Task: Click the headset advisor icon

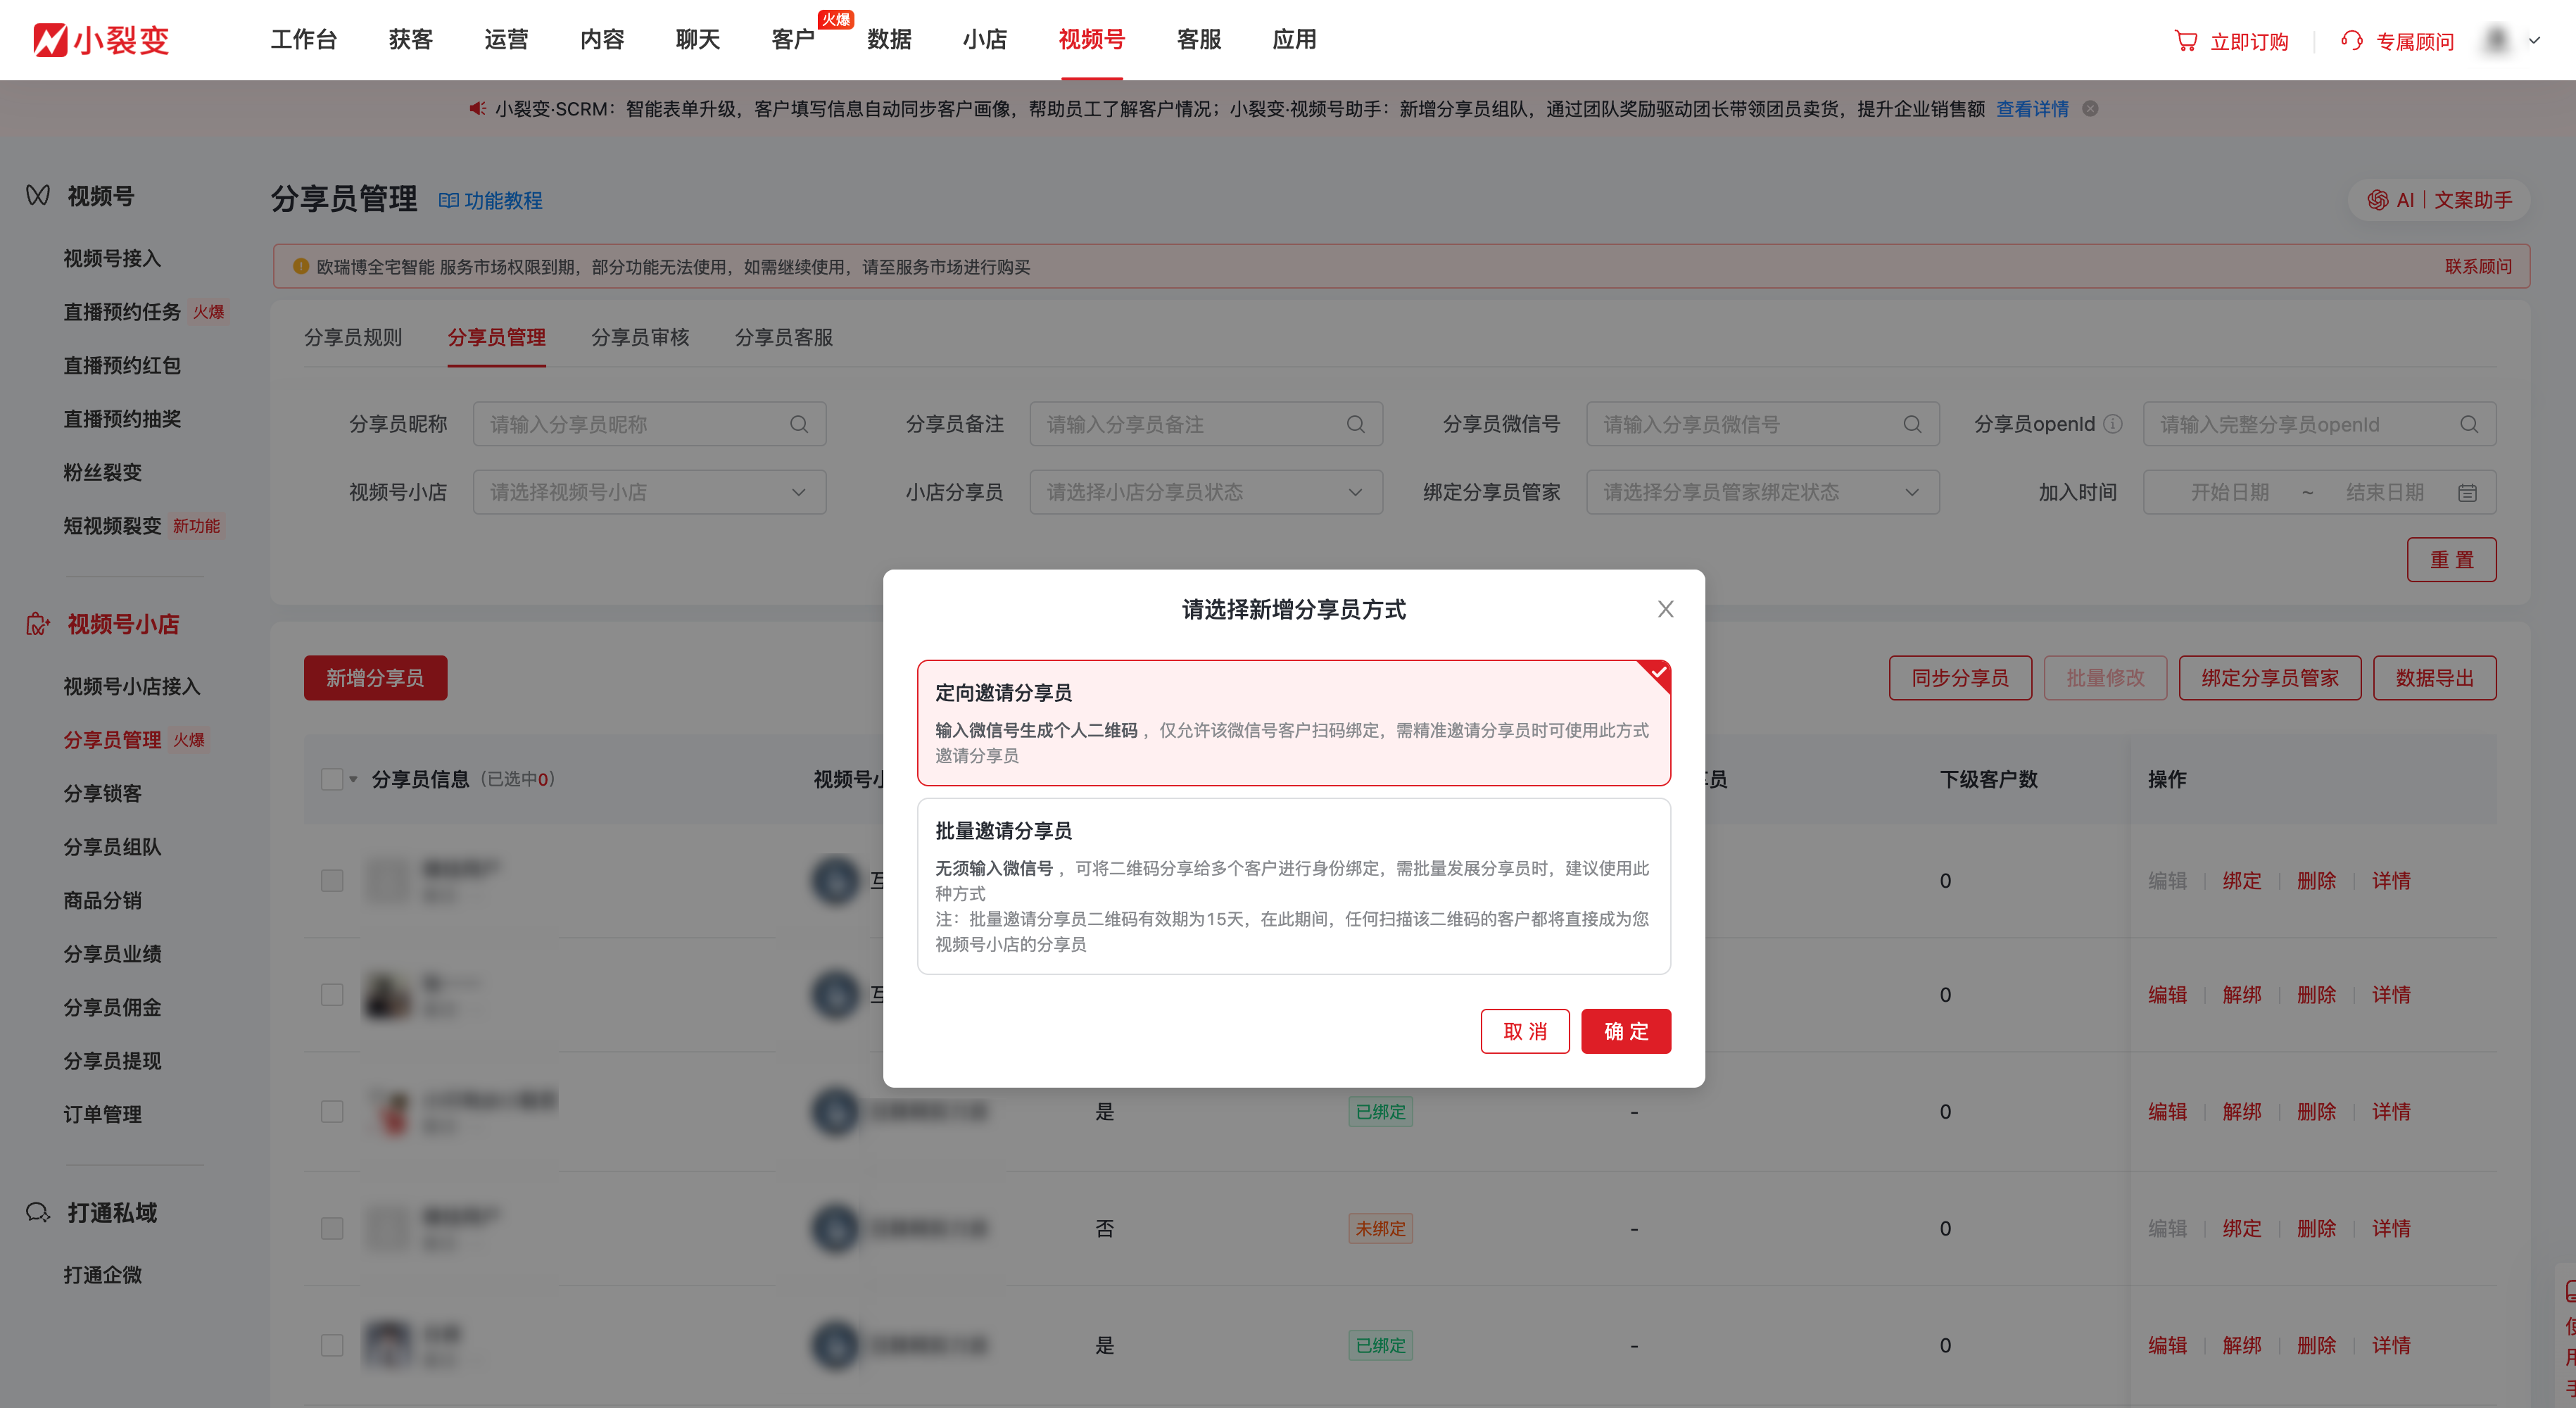Action: tap(2352, 41)
